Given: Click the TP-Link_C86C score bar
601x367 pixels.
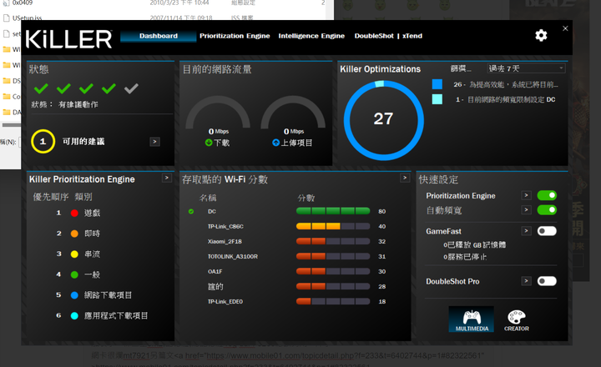Looking at the screenshot, I should [x=333, y=226].
